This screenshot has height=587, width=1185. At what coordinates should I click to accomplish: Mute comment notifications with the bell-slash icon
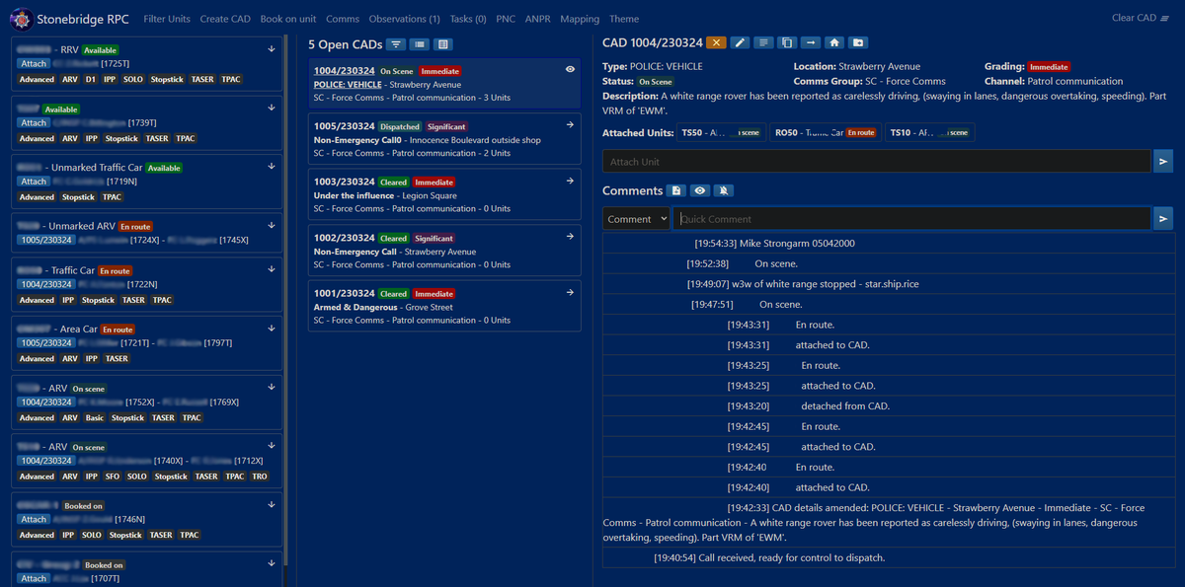coord(723,190)
